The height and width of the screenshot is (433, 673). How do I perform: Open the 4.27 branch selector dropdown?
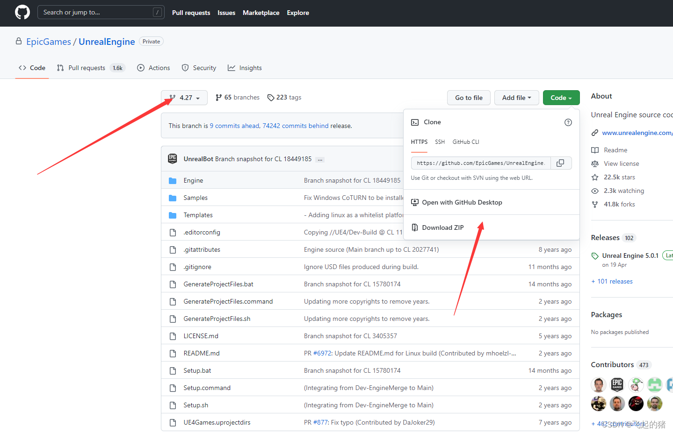tap(185, 98)
